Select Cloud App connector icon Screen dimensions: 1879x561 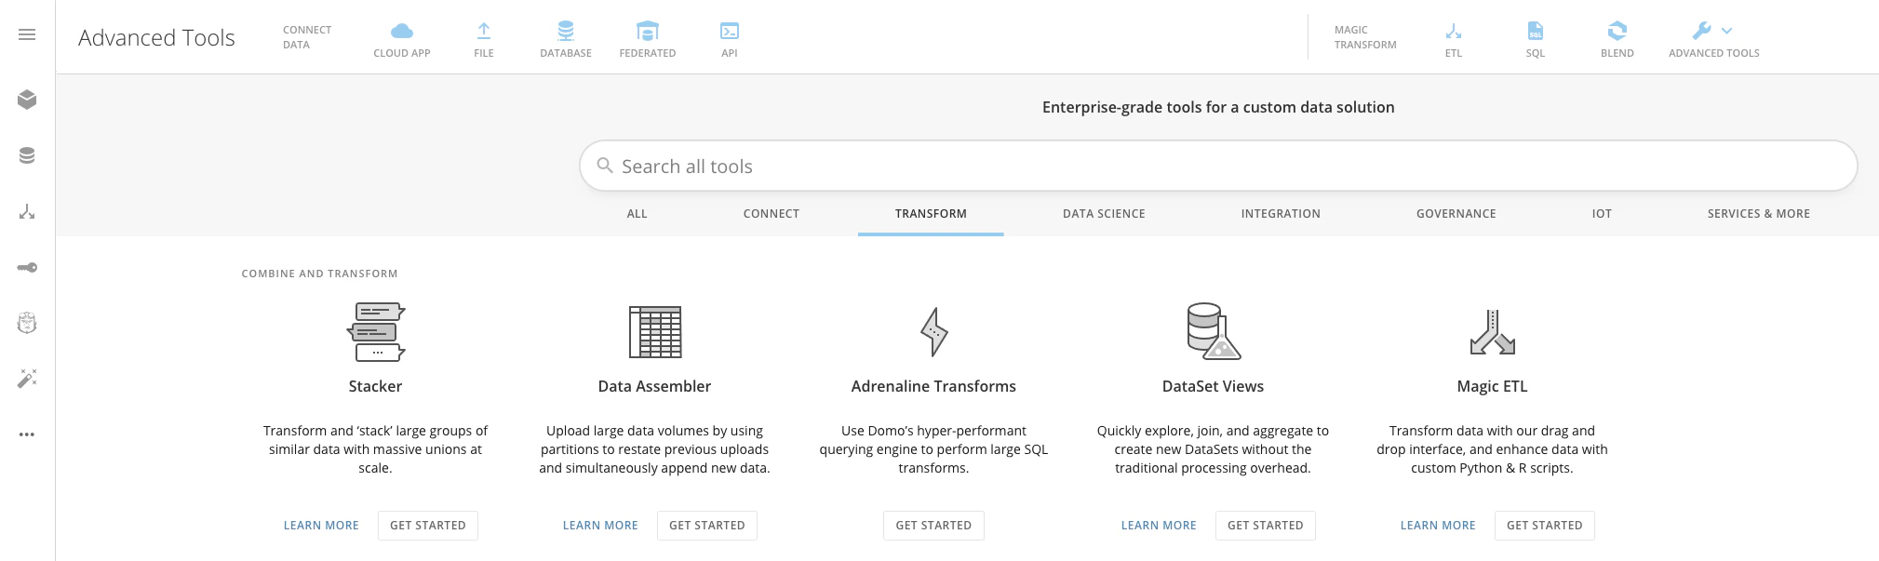pyautogui.click(x=402, y=31)
